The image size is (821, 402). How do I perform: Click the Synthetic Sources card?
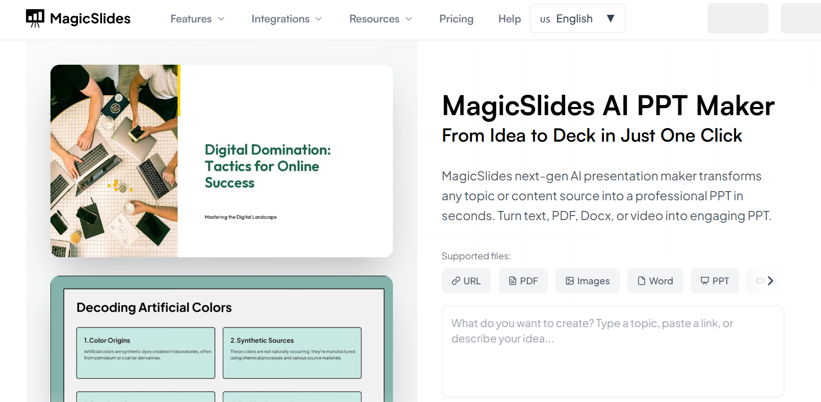(292, 353)
